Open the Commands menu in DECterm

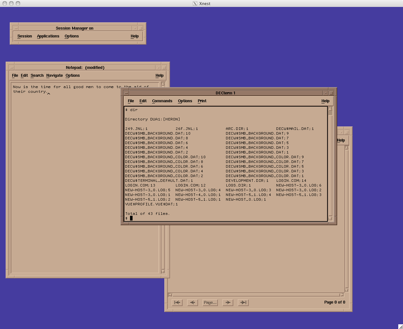162,101
